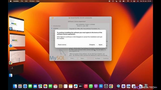Open Apple TV from the Dock

(x=81, y=86)
